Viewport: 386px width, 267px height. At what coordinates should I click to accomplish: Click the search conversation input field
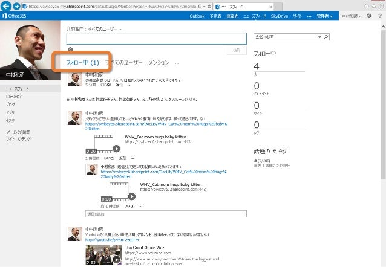pyautogui.click(x=286, y=37)
